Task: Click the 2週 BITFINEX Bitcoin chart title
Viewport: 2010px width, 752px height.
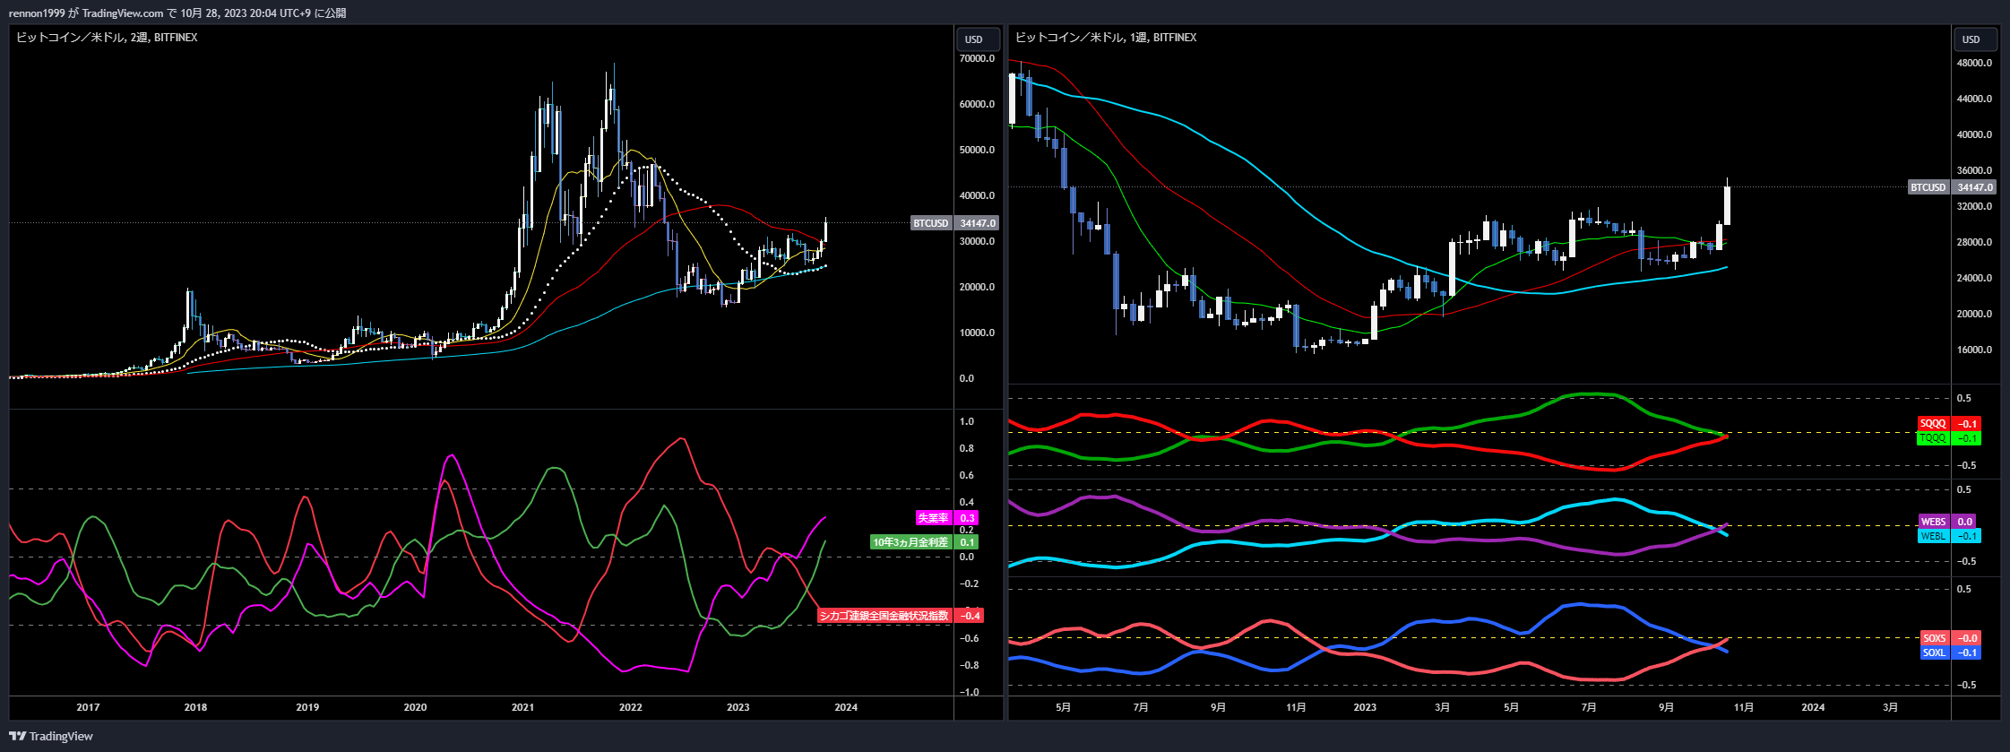Action: coord(107,38)
